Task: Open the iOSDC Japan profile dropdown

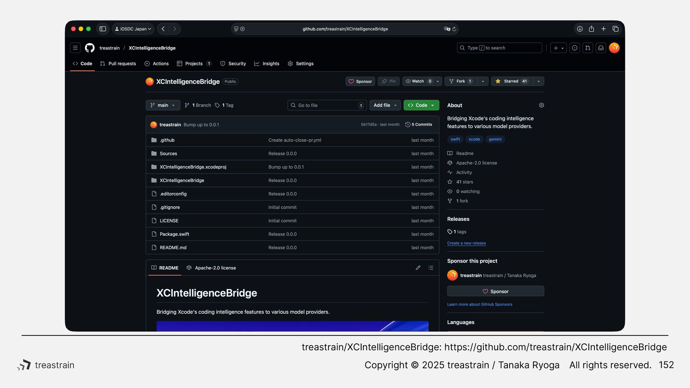Action: point(133,29)
